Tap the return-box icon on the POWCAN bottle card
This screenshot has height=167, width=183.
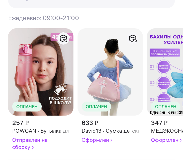coord(63,38)
